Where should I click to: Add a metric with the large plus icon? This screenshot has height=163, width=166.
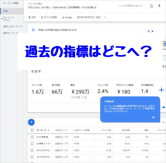(x=161, y=90)
